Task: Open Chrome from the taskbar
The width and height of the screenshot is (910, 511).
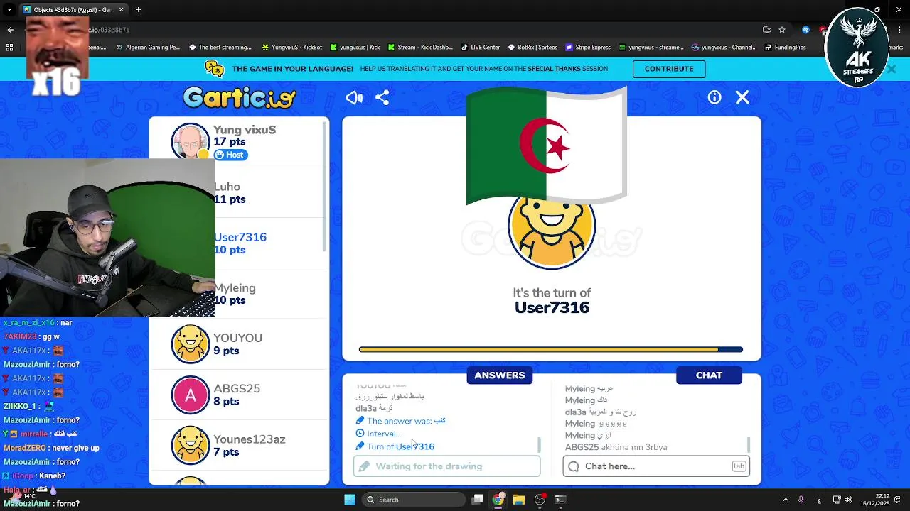Action: [498, 500]
